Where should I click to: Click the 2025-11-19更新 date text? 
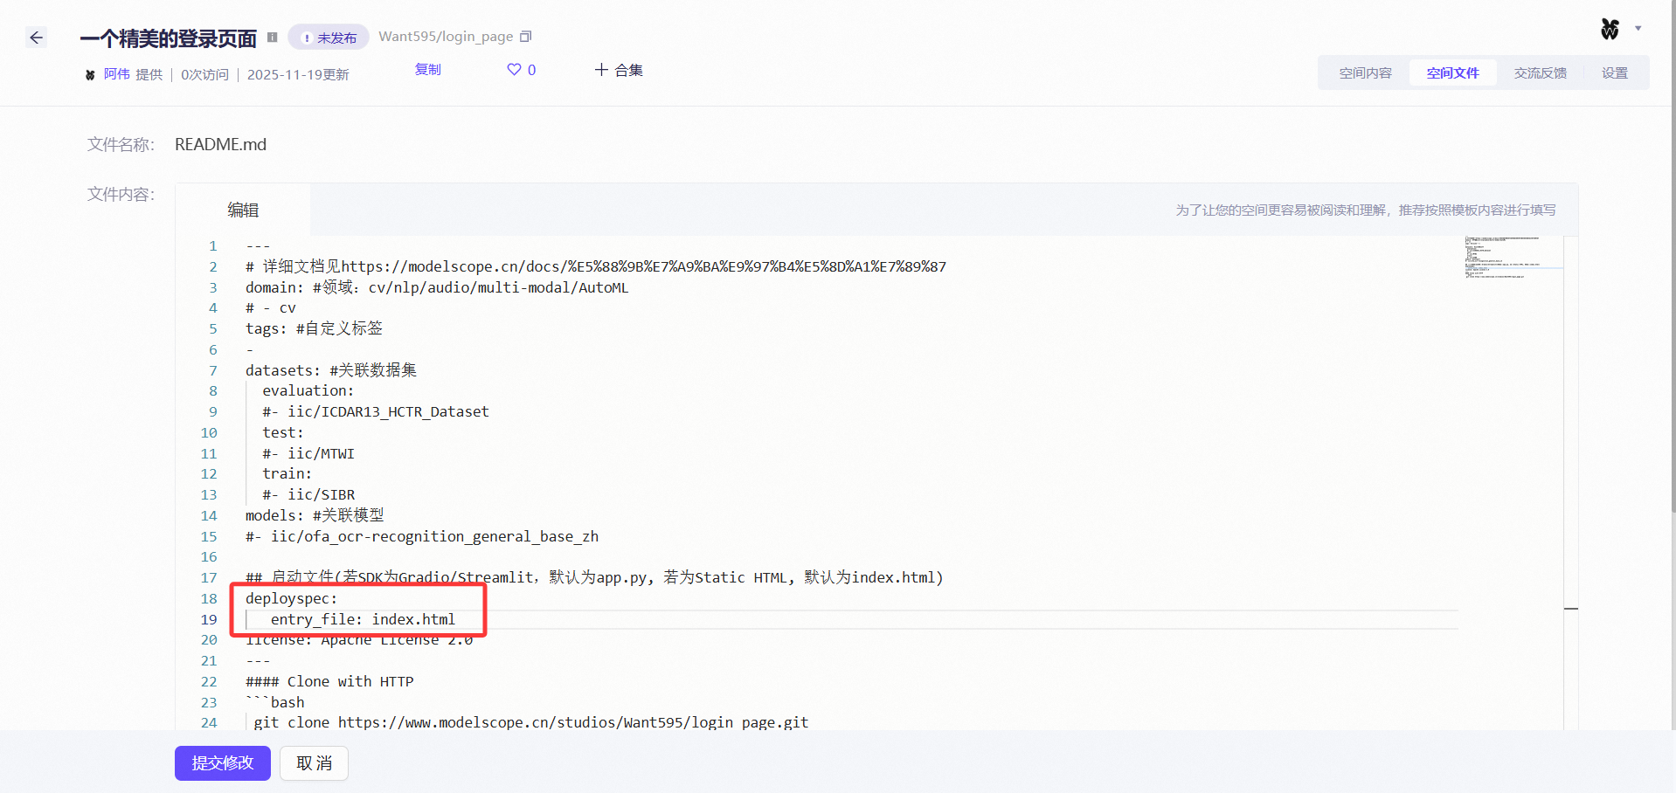pos(298,75)
